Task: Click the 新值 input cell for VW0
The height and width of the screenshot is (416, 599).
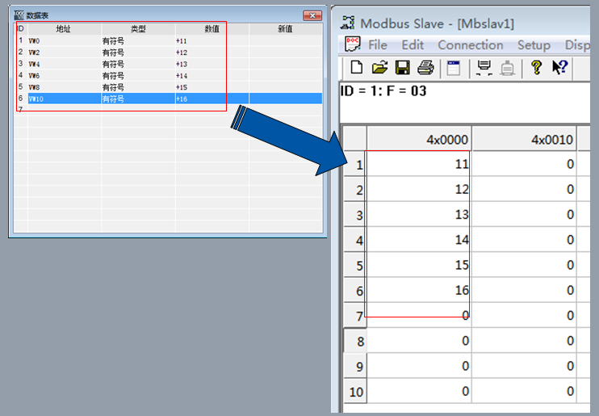Action: [285, 41]
